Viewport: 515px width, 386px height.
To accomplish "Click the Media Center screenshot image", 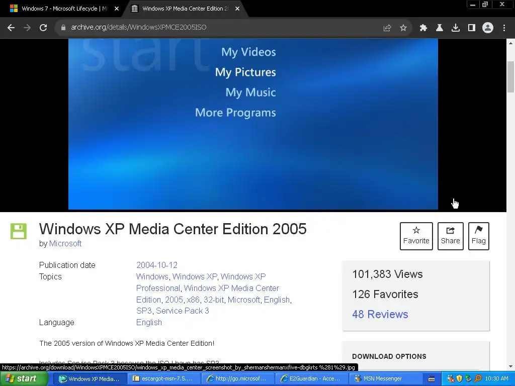I will (x=253, y=124).
